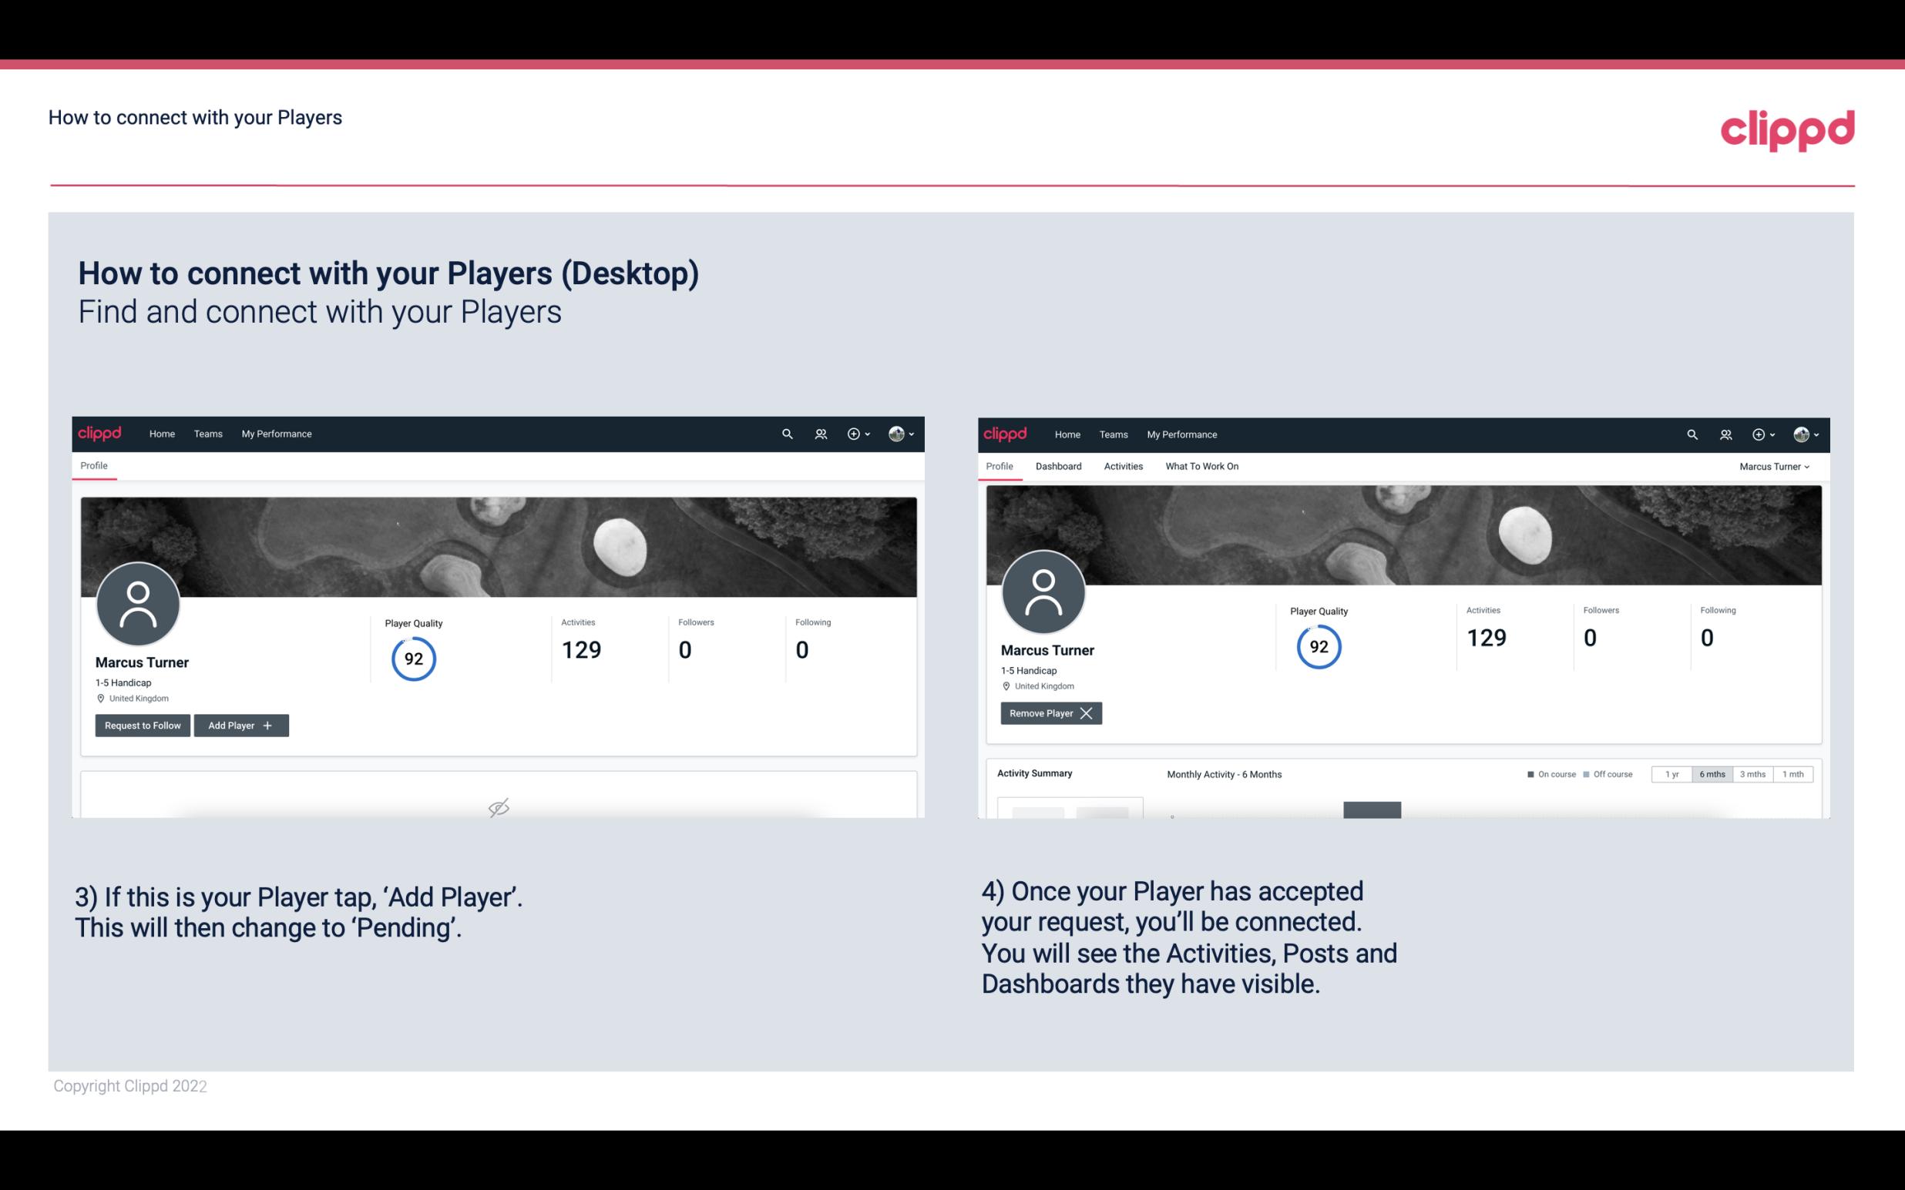This screenshot has width=1905, height=1190.
Task: Select the 'Profile' tab in left panel
Action: [95, 466]
